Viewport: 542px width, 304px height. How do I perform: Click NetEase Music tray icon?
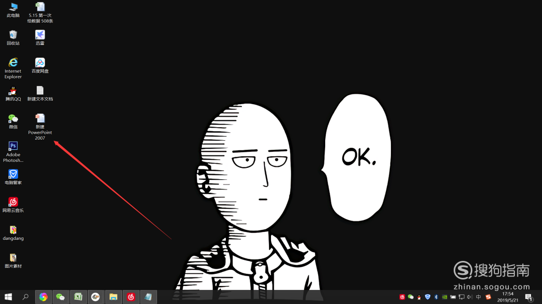click(x=402, y=297)
